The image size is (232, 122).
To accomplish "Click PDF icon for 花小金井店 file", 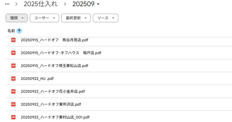I will click(13, 92).
